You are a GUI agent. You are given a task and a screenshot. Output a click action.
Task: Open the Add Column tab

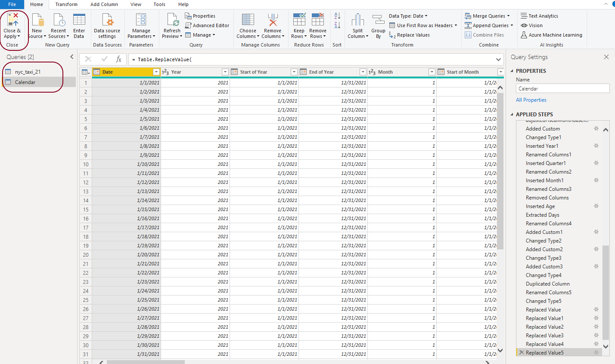coord(104,4)
